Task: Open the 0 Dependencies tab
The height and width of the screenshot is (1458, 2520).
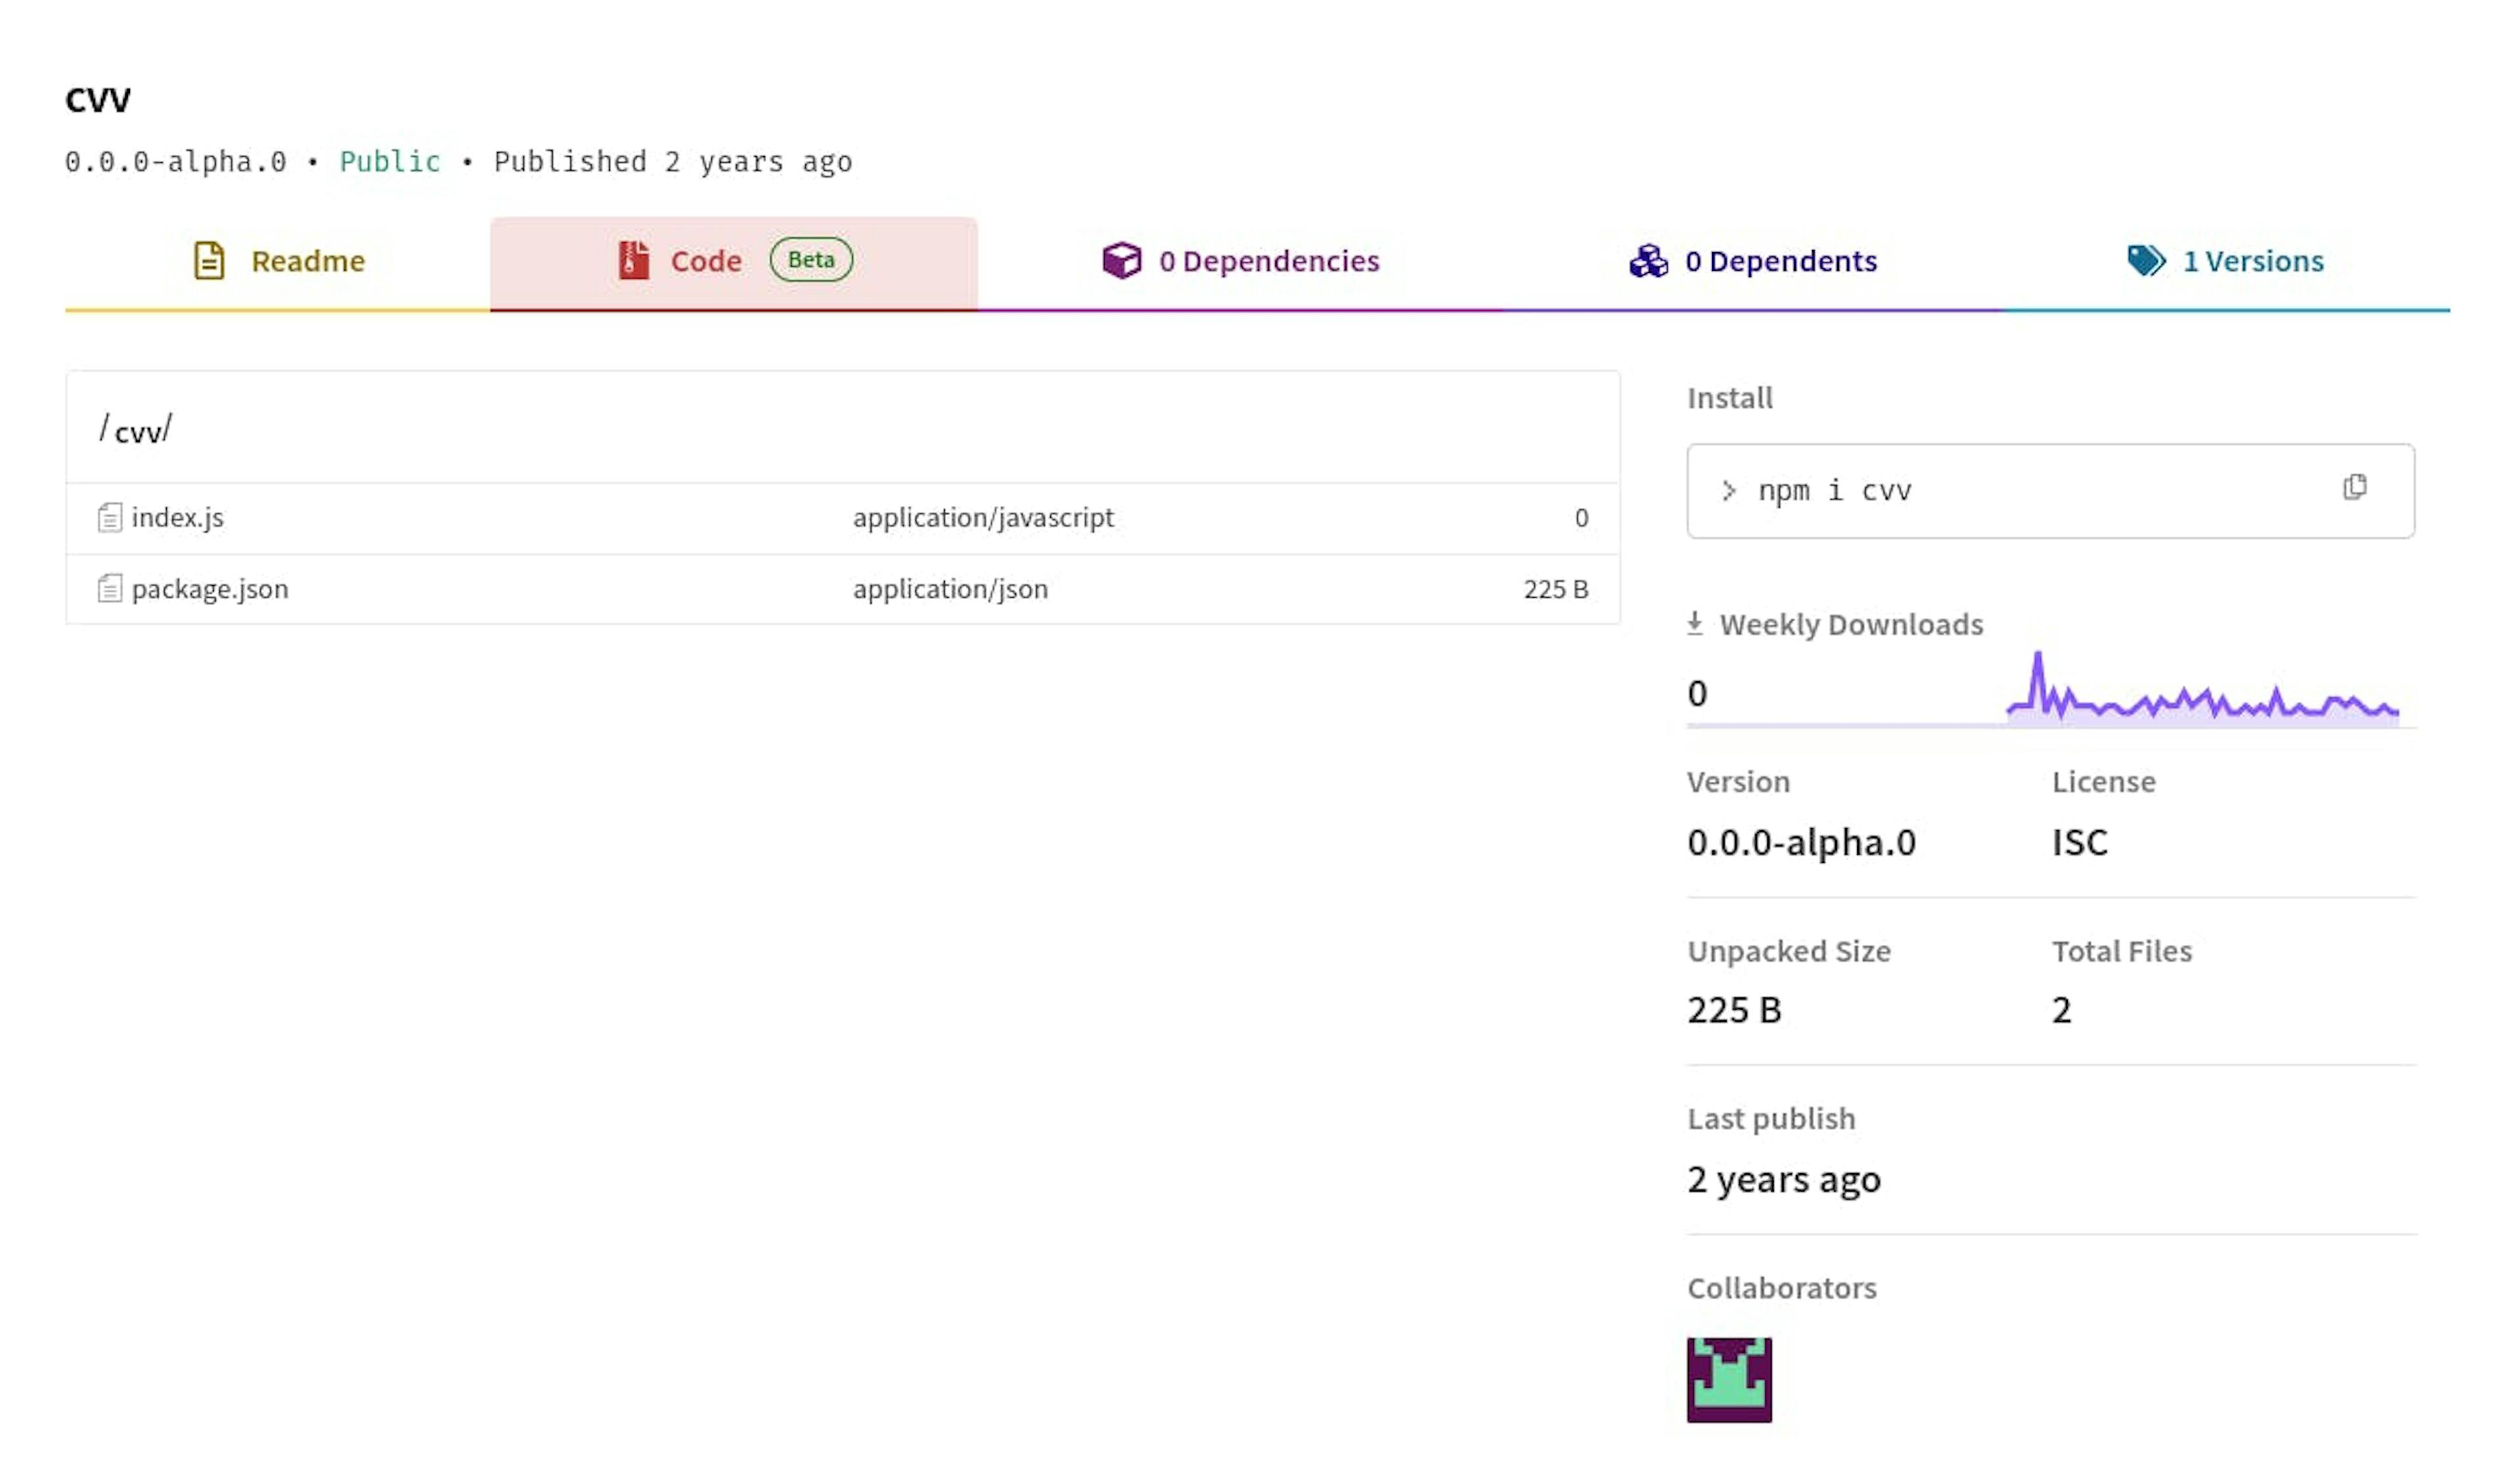Action: click(x=1240, y=262)
